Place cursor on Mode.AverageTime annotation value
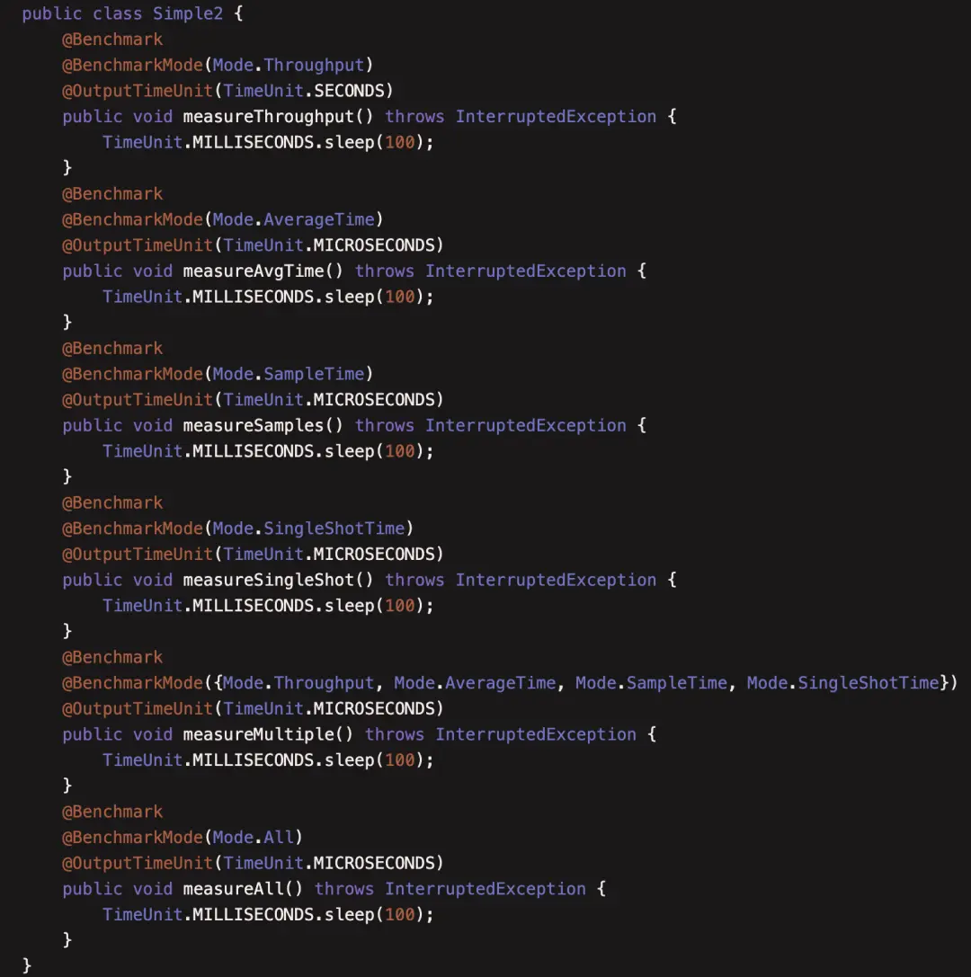Screen dimensions: 971x977 pos(293,219)
